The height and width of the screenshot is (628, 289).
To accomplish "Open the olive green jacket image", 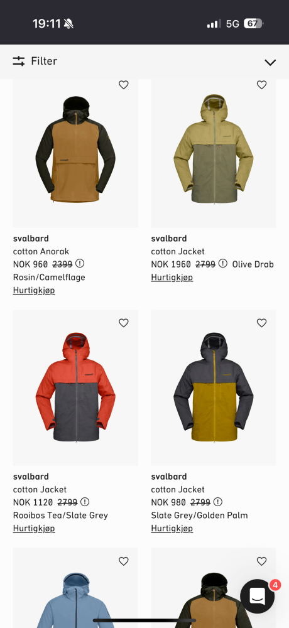I will pos(214,153).
